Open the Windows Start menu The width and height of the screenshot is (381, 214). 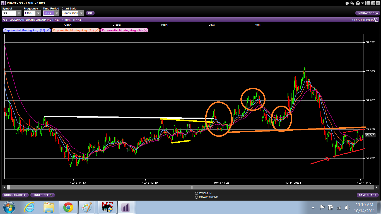[x=9, y=207]
